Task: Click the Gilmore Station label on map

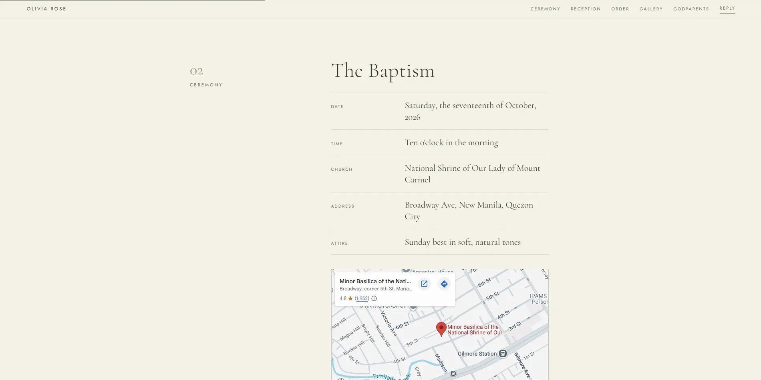Action: [477, 354]
